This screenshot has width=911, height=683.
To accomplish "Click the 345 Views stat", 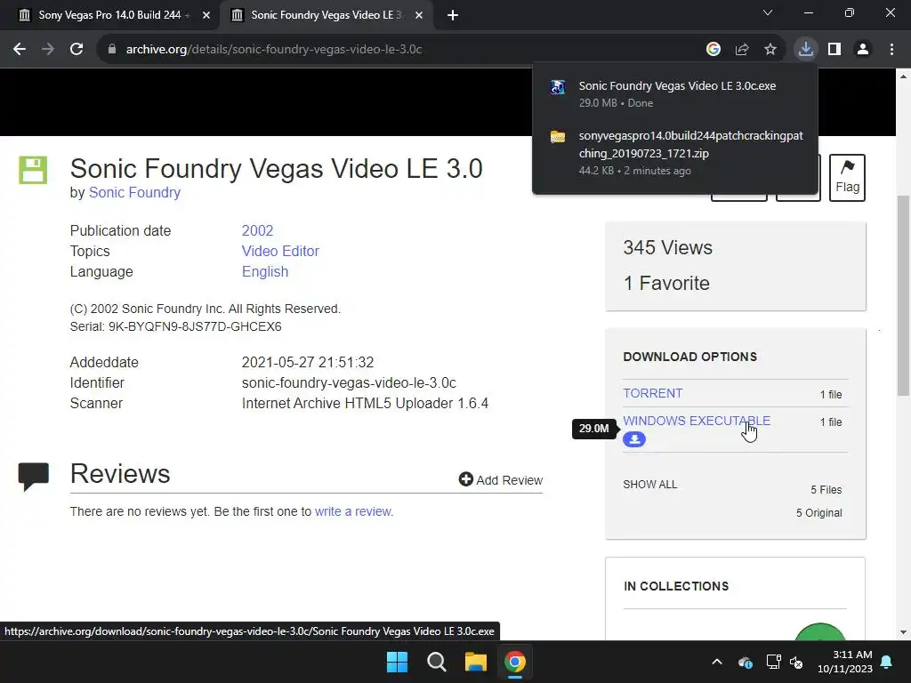I will 667,247.
